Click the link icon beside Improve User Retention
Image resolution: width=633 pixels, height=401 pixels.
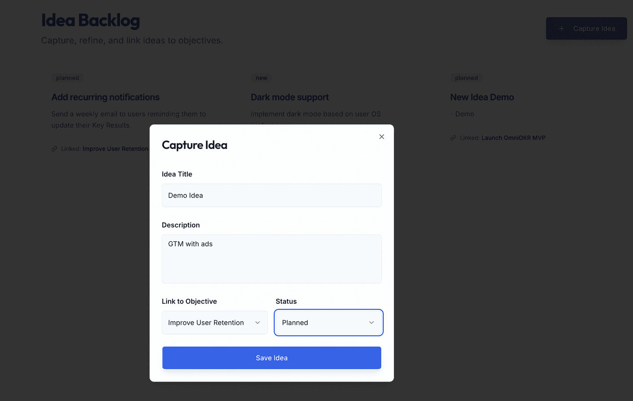click(54, 149)
